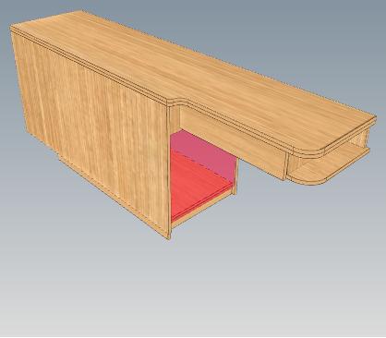
Task: Select the curved step notch in desktop edge
Action: pos(176,103)
